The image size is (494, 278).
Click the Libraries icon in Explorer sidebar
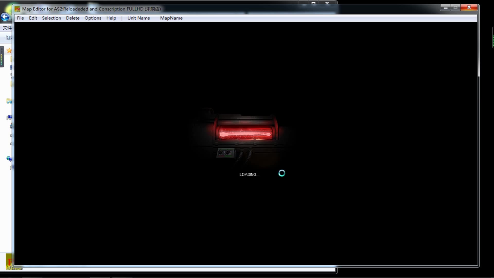point(9,101)
